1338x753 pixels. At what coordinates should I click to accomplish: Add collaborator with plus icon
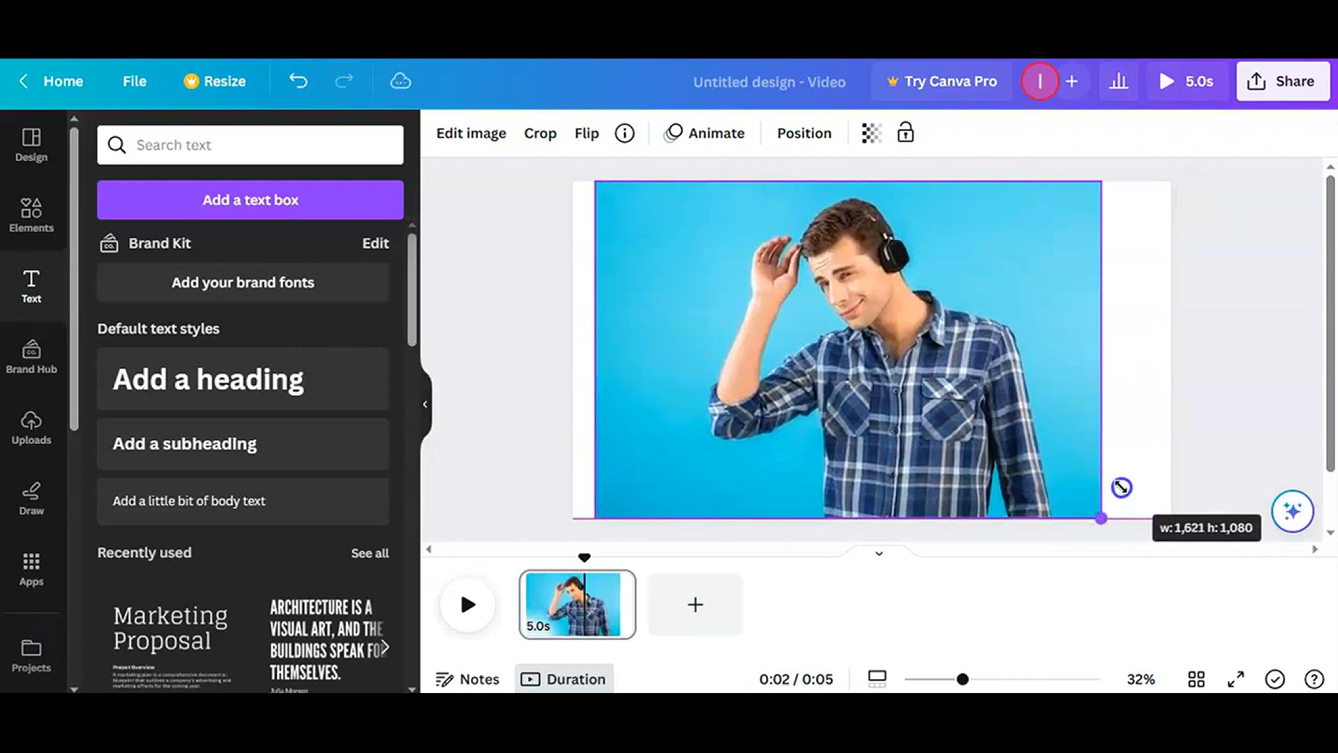coord(1072,82)
